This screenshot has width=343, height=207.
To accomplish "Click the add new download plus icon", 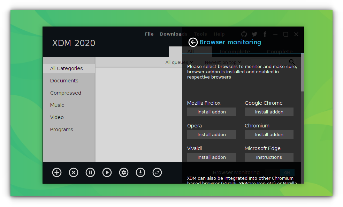I will click(57, 172).
